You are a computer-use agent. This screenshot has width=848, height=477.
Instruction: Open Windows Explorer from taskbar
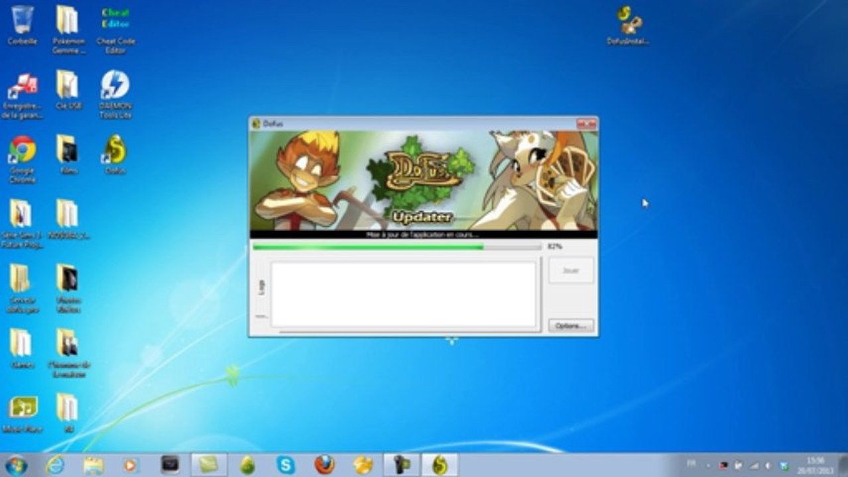tap(93, 465)
